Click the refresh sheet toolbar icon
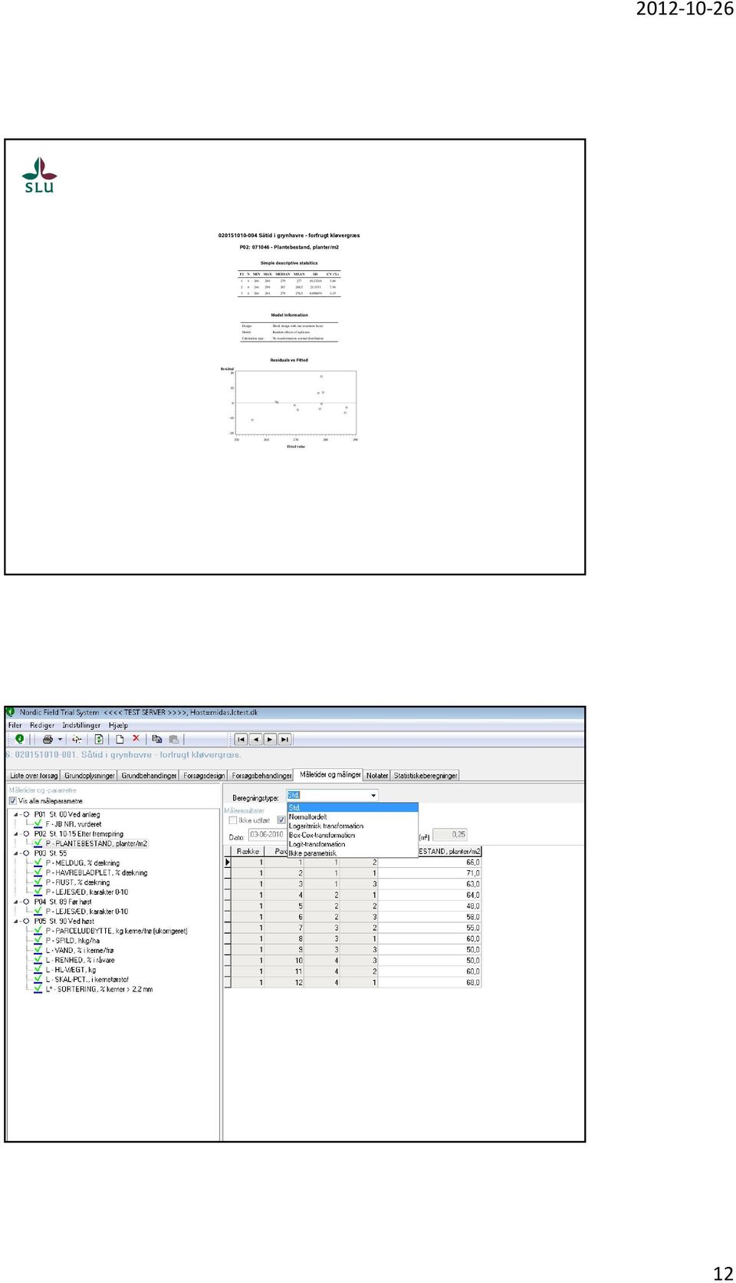 pyautogui.click(x=99, y=740)
